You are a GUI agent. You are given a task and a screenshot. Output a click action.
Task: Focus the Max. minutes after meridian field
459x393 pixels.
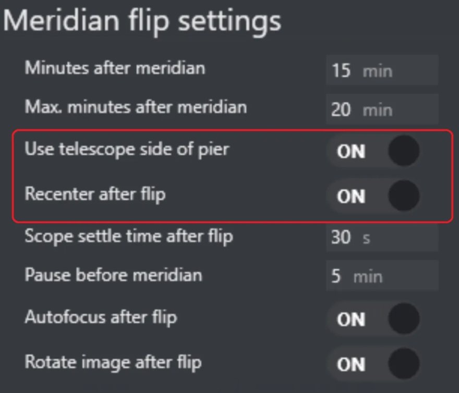pyautogui.click(x=382, y=110)
